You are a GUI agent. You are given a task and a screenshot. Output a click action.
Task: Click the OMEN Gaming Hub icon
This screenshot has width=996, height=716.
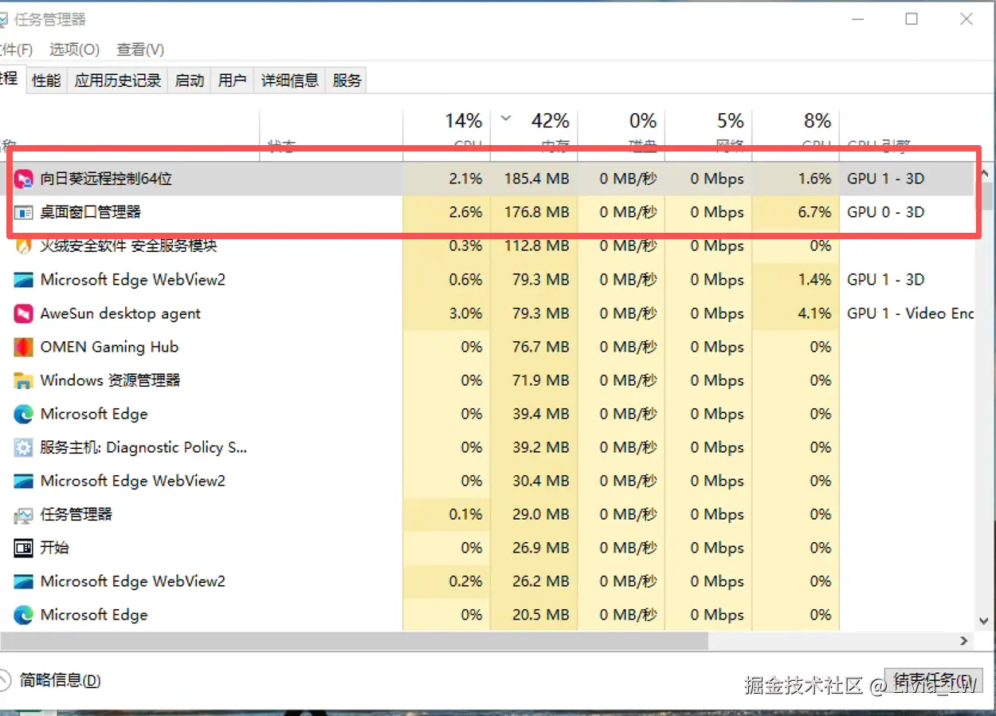coord(24,347)
